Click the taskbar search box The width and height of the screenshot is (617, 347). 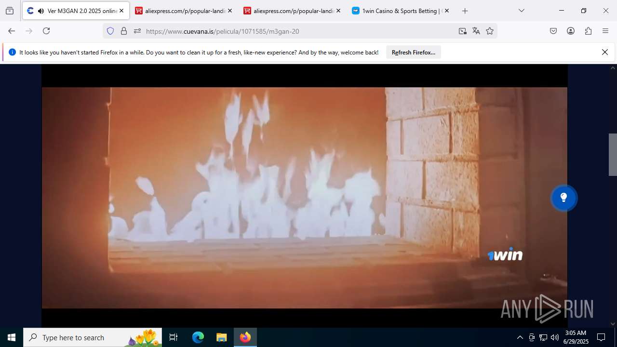pyautogui.click(x=93, y=337)
